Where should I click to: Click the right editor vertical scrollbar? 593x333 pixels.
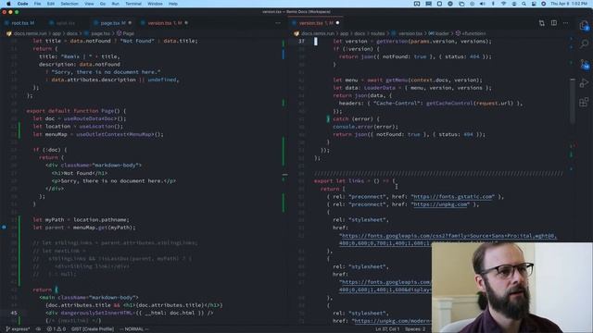[573, 101]
